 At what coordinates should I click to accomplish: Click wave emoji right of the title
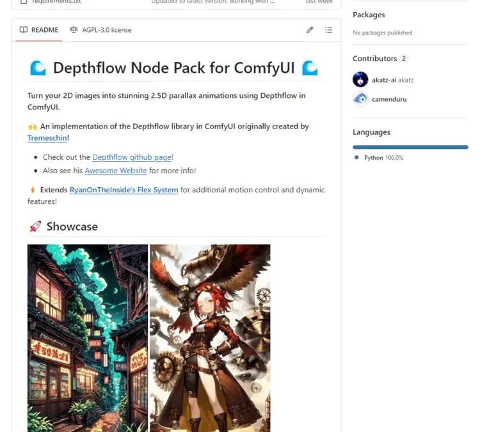coord(310,68)
